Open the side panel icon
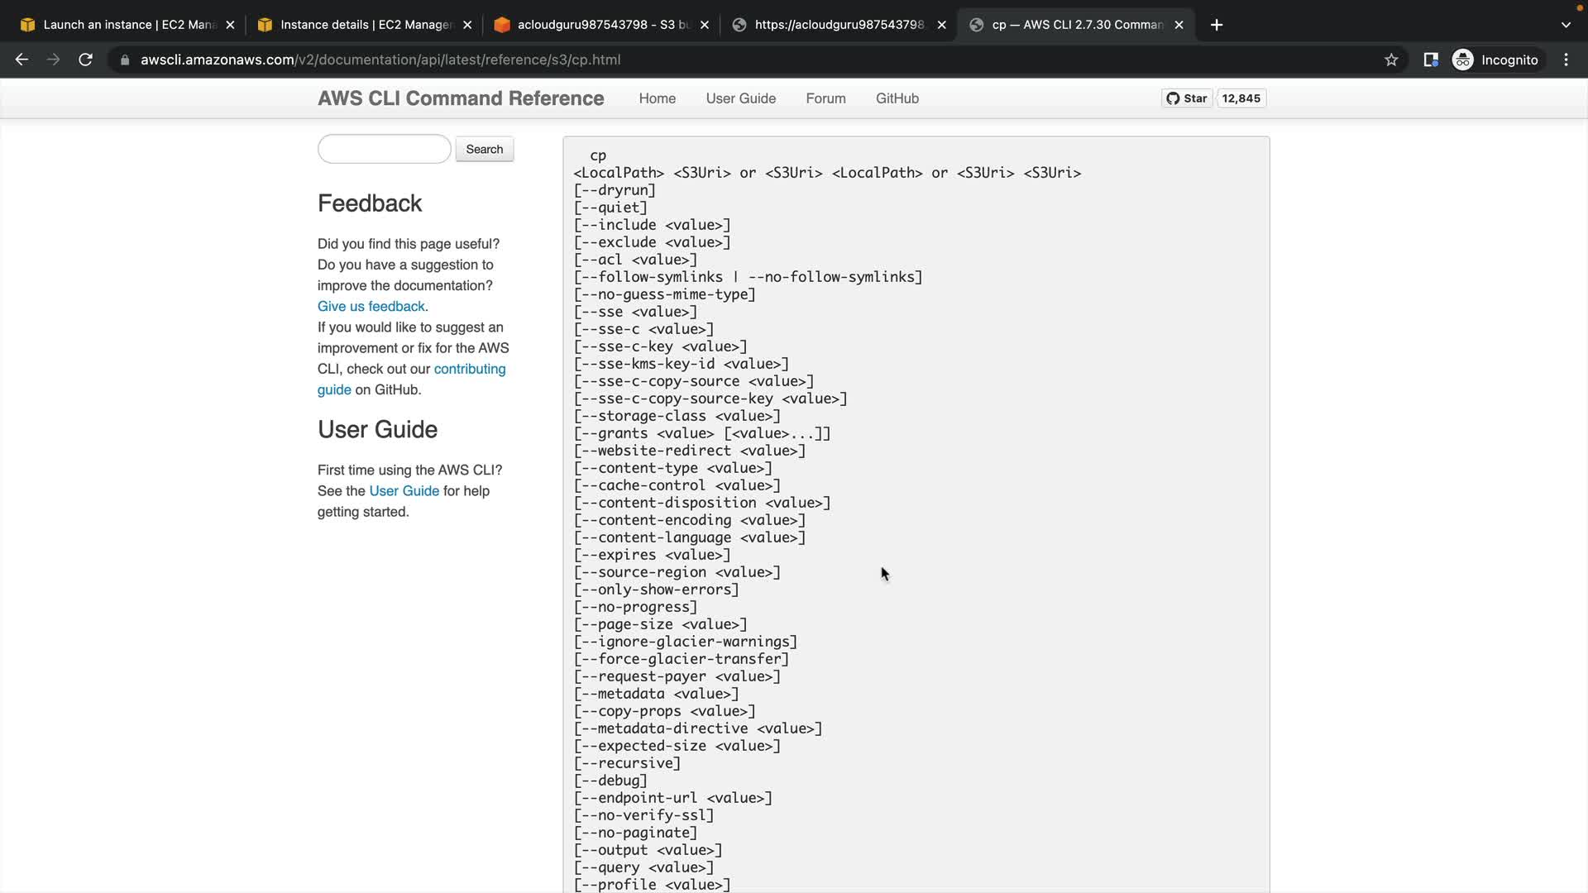The width and height of the screenshot is (1588, 893). pos(1430,60)
